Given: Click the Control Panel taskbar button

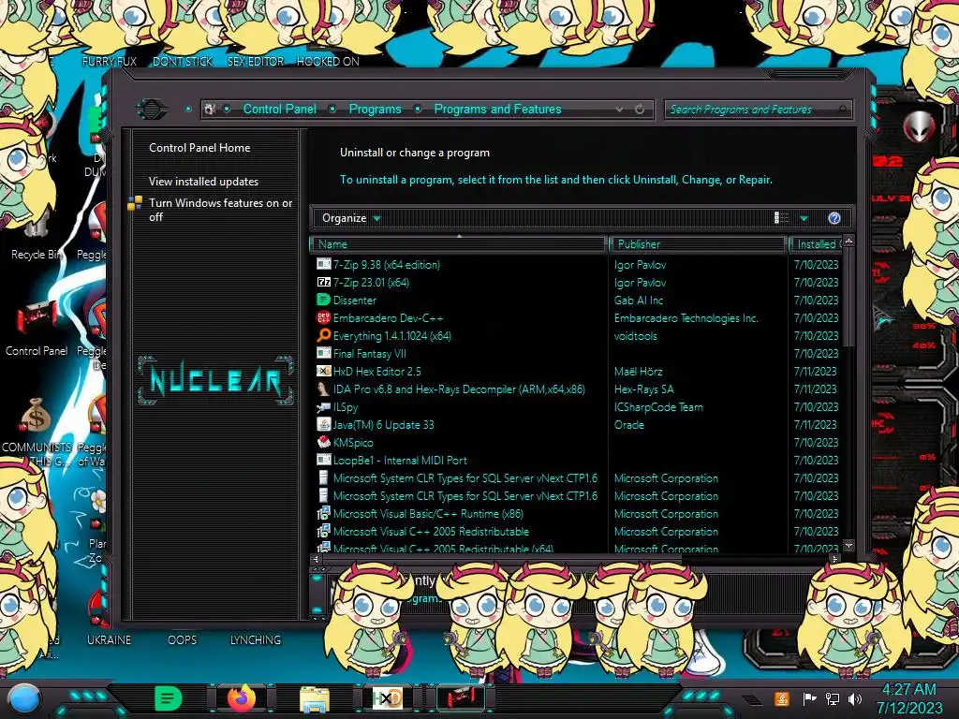Looking at the screenshot, I should point(460,698).
